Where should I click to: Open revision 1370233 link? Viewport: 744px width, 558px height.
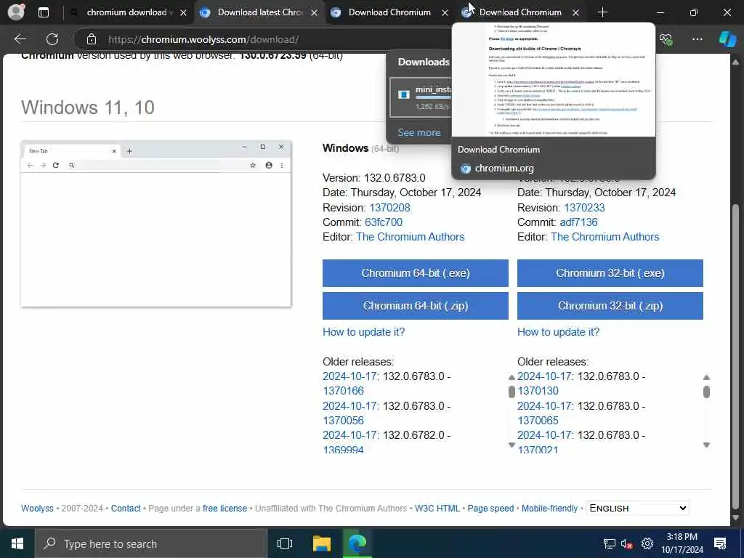coord(584,207)
